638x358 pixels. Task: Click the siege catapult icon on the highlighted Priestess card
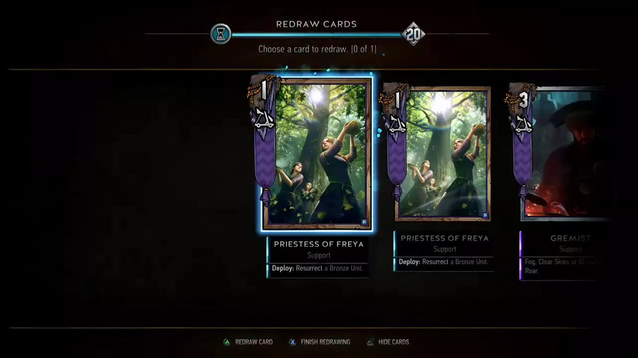pos(264,120)
